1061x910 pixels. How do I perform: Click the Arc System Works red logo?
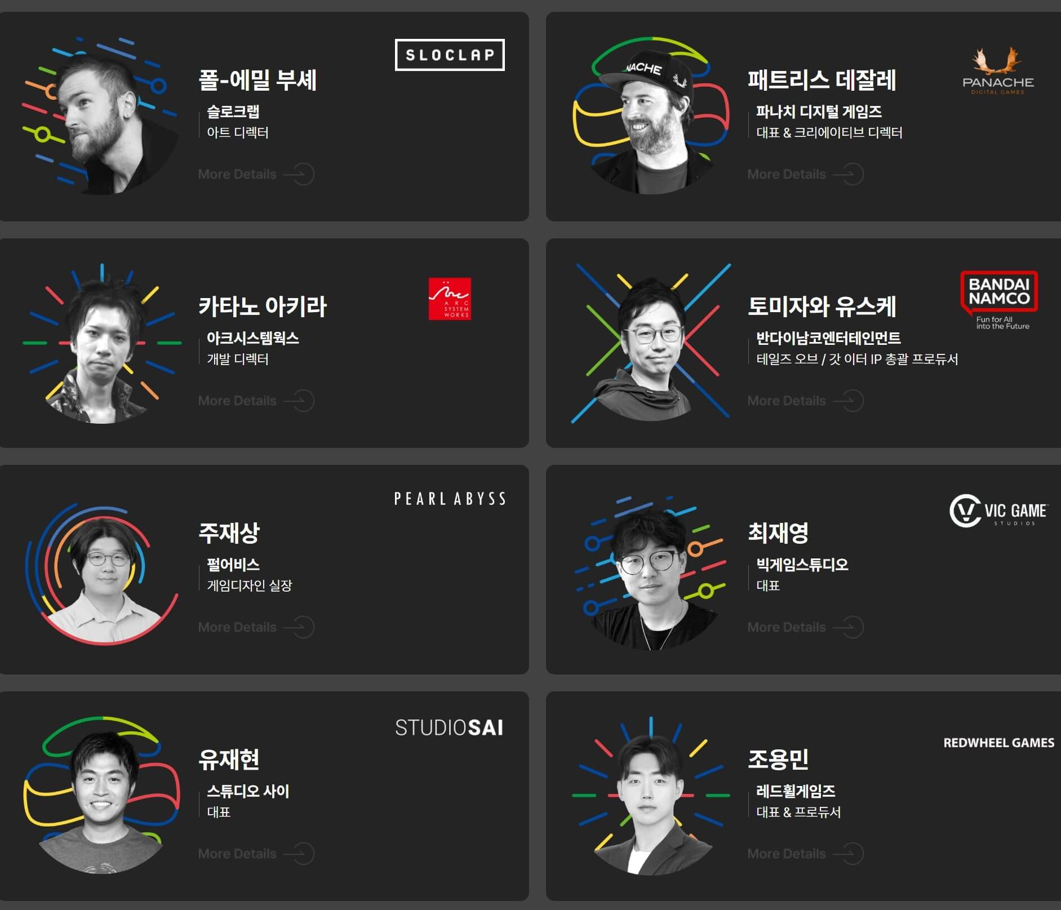(450, 299)
